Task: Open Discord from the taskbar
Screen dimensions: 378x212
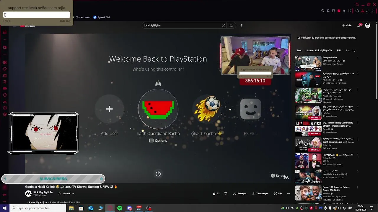Action: coord(129,208)
